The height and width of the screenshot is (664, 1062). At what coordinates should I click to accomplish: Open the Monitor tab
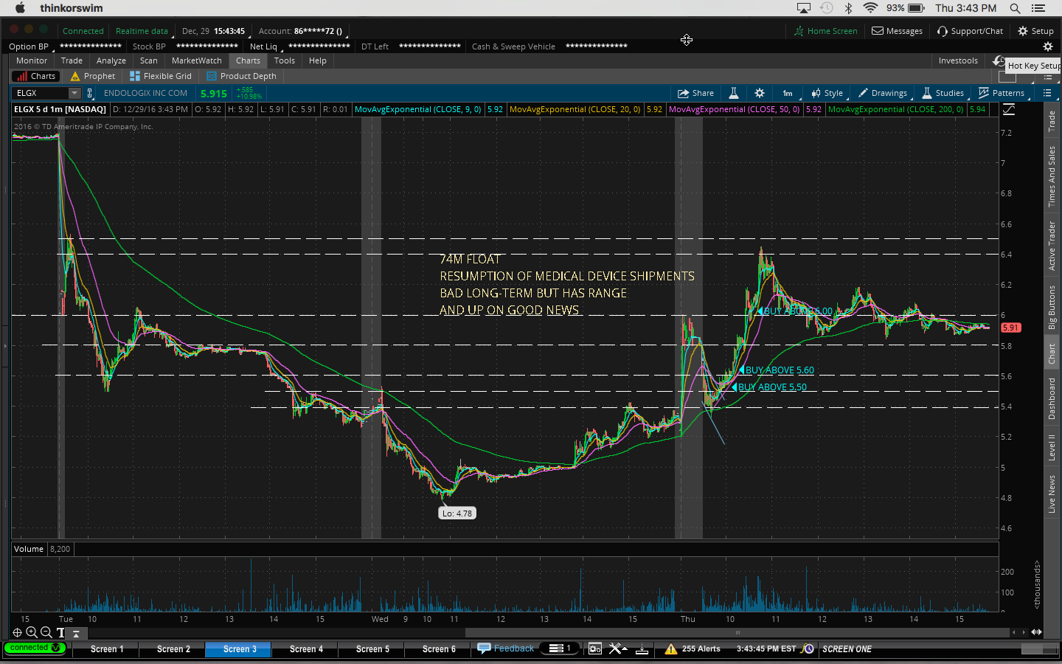32,60
